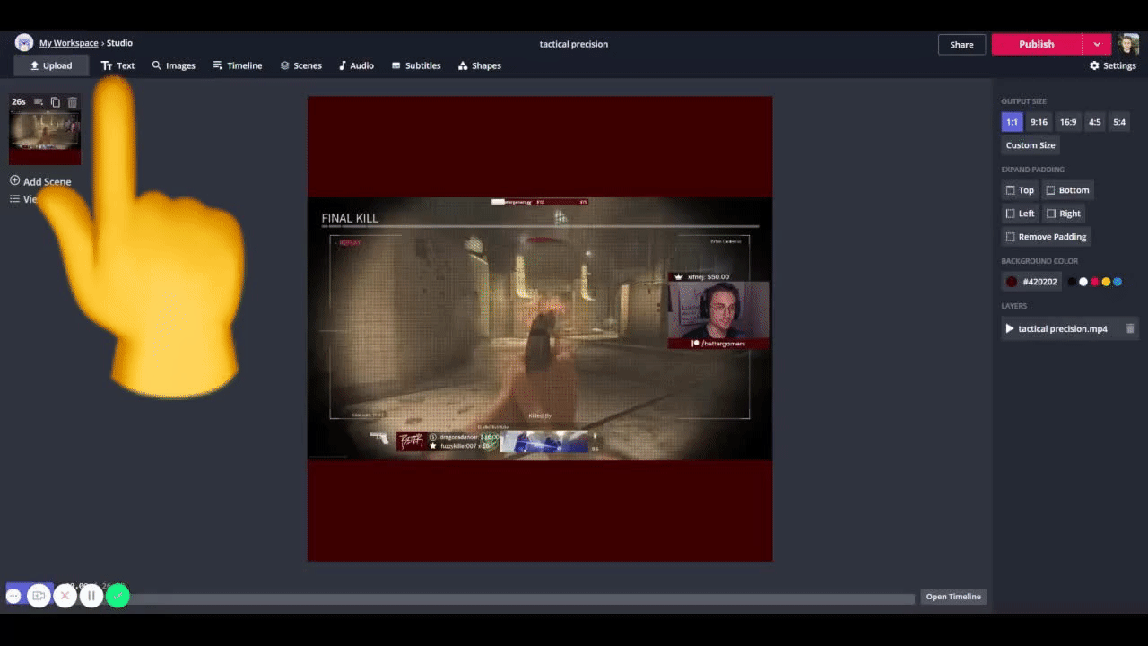1148x646 pixels.
Task: Enable Top padding
Action: [1020, 190]
